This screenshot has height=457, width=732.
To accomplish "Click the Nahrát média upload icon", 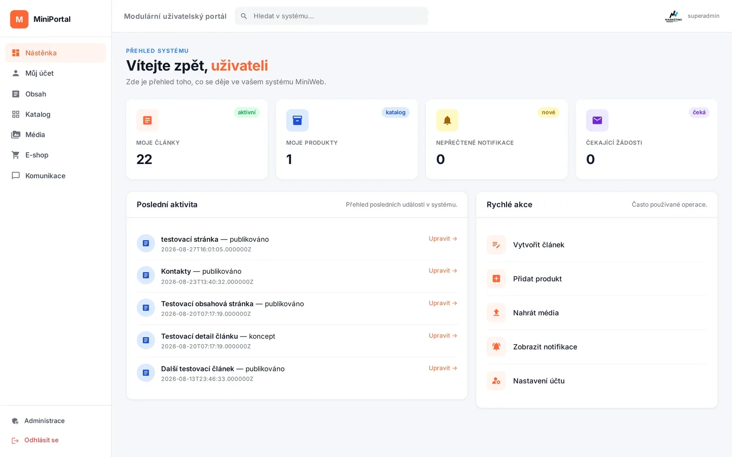I will click(496, 313).
